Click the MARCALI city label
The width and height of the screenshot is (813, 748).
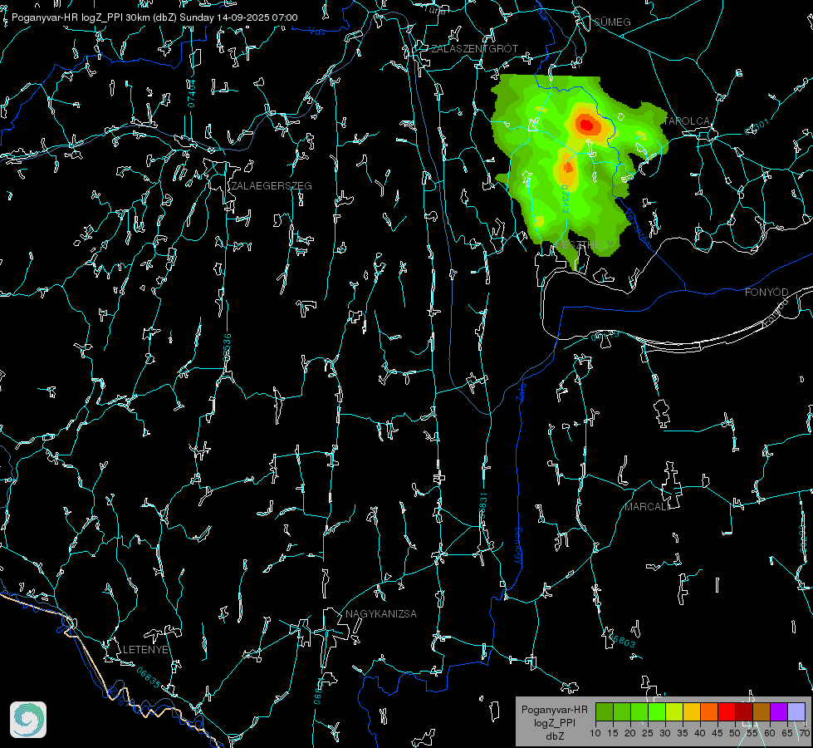pyautogui.click(x=647, y=507)
